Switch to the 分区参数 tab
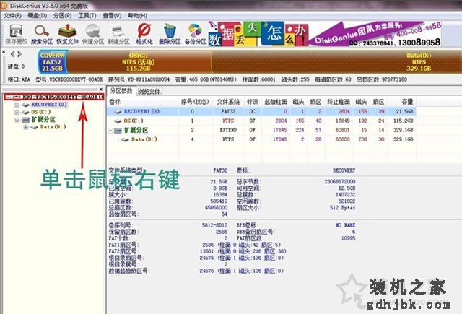The width and height of the screenshot is (462, 314). click(x=121, y=91)
